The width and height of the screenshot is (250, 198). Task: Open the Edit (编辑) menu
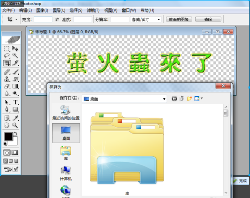[x=26, y=10]
